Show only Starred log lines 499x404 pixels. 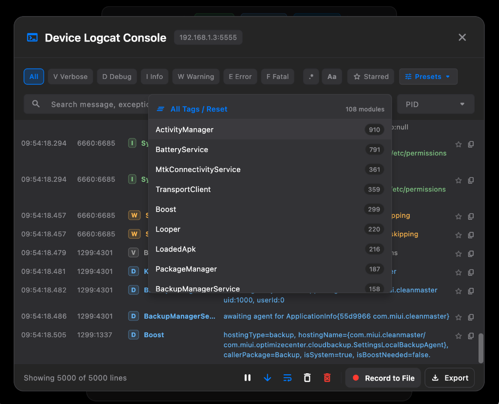[371, 77]
